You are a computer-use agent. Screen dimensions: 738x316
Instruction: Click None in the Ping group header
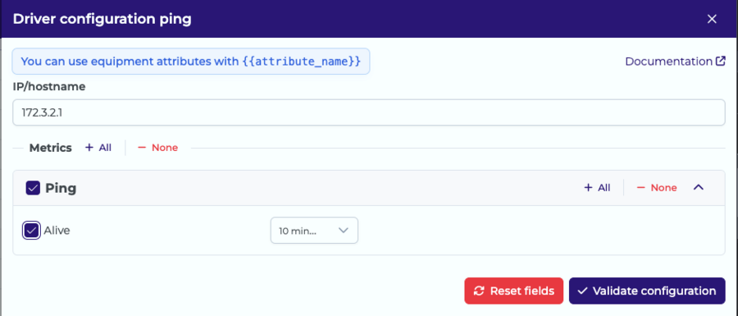click(657, 188)
